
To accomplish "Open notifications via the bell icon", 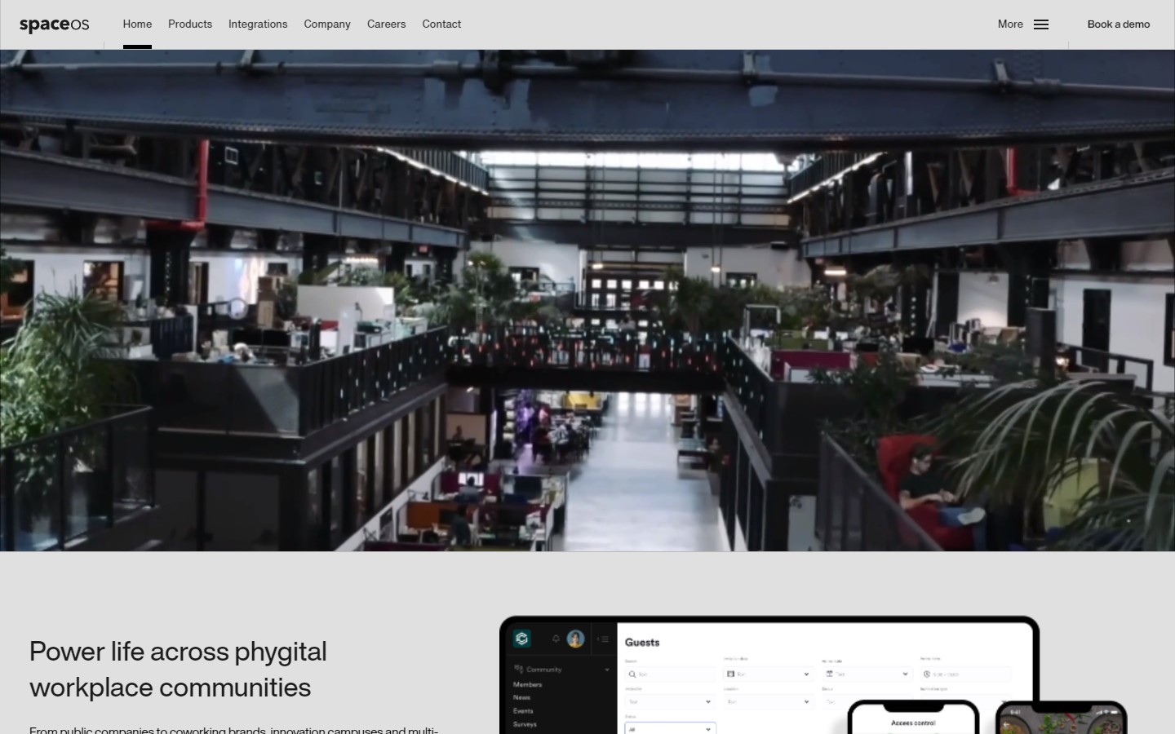I will [556, 639].
